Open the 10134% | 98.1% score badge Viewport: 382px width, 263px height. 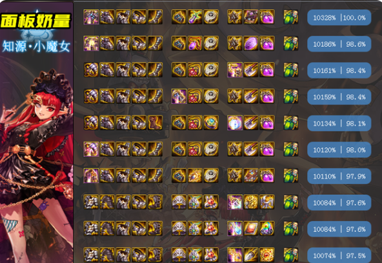[x=339, y=123]
